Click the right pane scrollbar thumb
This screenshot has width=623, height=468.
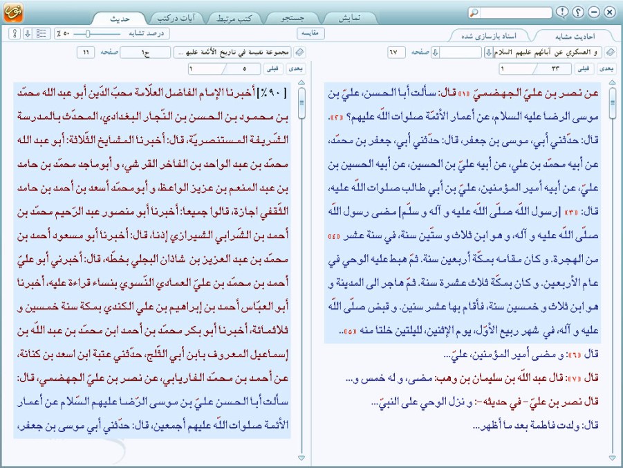point(612,103)
